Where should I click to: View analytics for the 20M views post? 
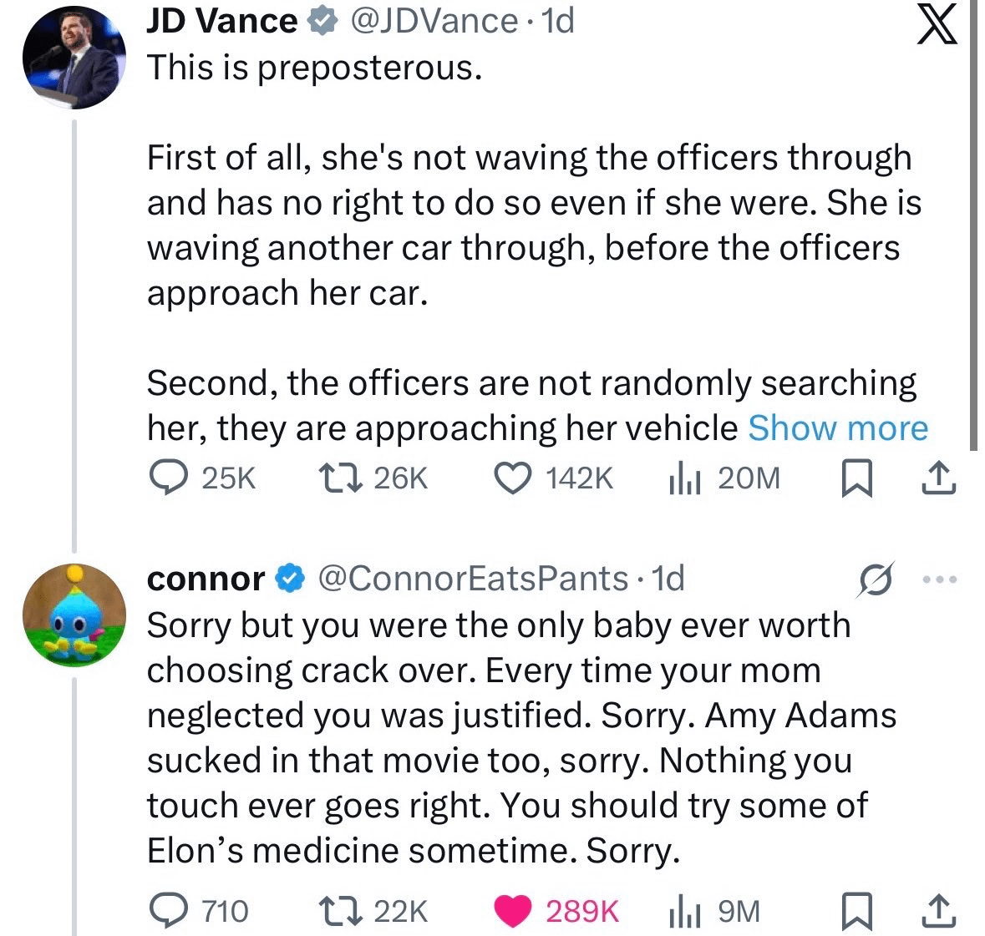[683, 478]
